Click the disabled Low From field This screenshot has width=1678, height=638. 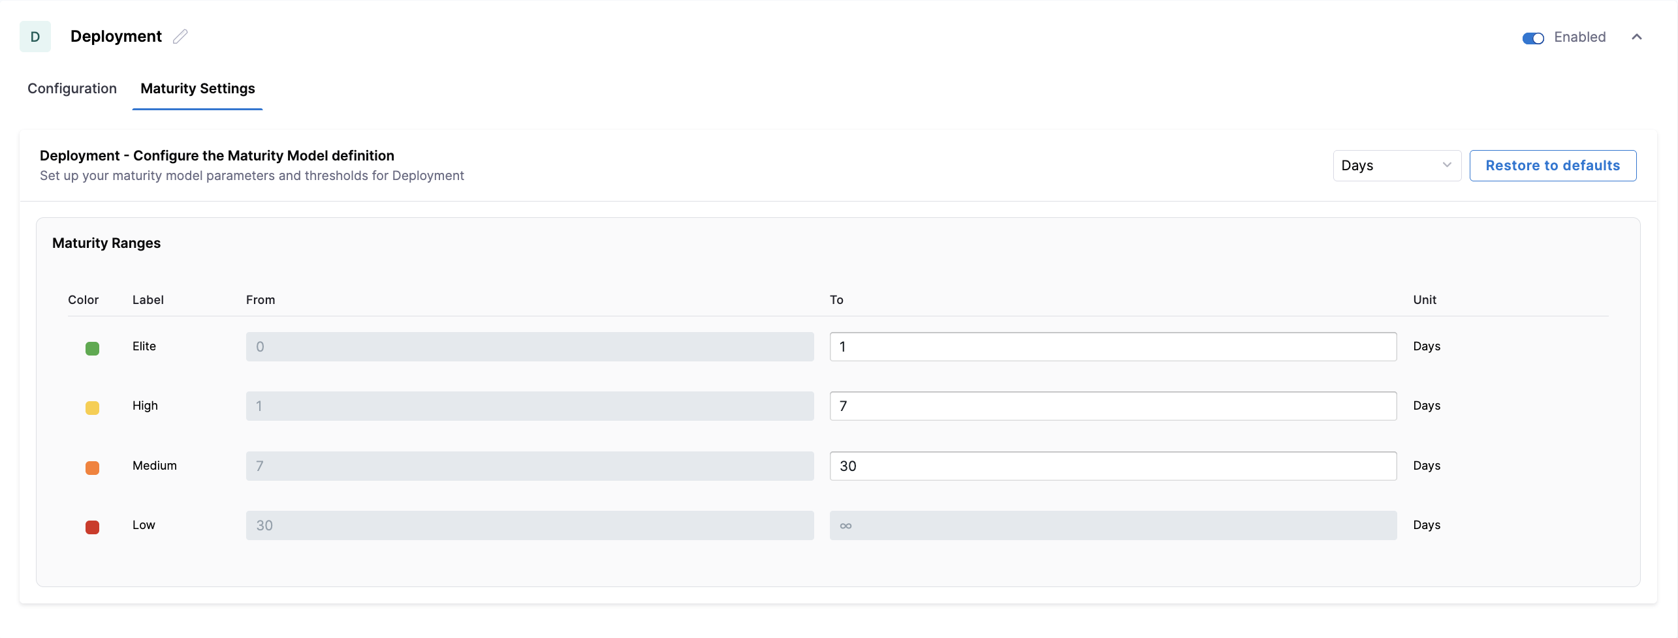pos(530,526)
